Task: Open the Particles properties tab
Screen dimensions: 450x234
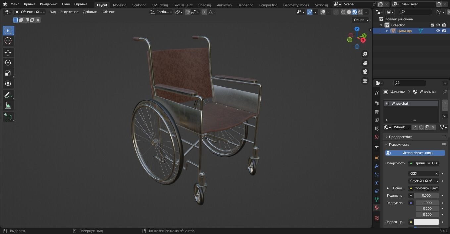Action: coord(376,174)
